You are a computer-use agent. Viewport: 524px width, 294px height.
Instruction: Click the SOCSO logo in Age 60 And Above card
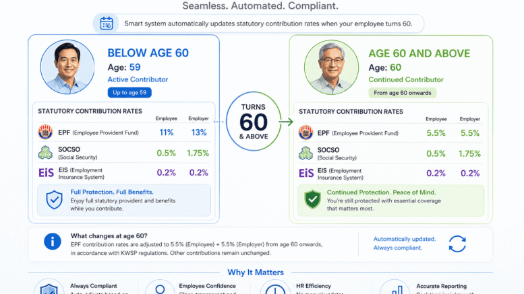pyautogui.click(x=305, y=153)
